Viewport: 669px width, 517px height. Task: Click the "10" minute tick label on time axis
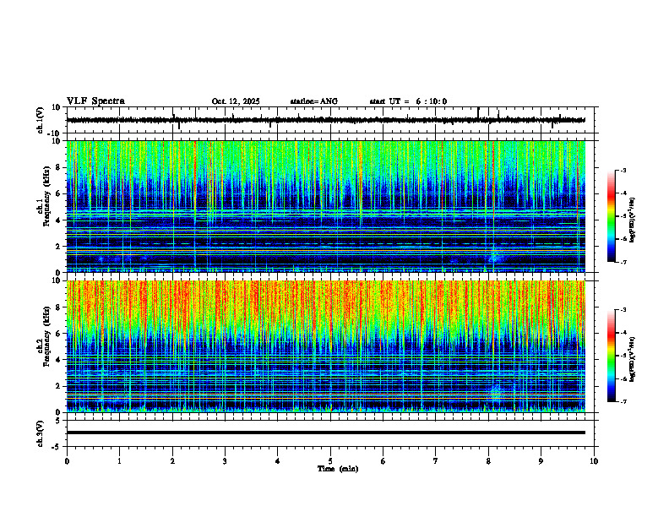[x=594, y=461]
